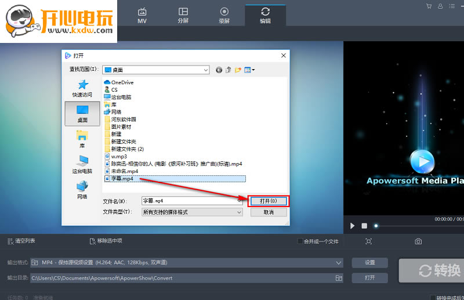Open the view menu icon in dialog
The image size is (464, 300).
coord(249,70)
